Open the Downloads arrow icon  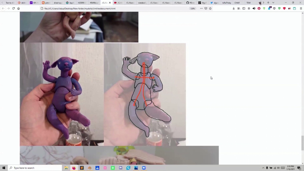tap(234, 9)
